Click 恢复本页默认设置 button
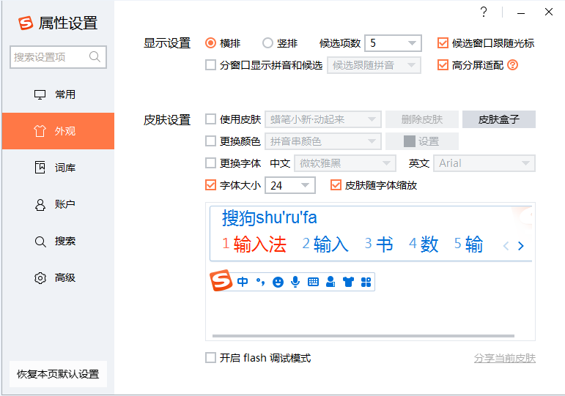This screenshot has width=565, height=396. pos(58,374)
